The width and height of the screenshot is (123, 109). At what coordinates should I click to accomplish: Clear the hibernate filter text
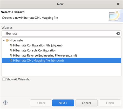tap(118, 33)
